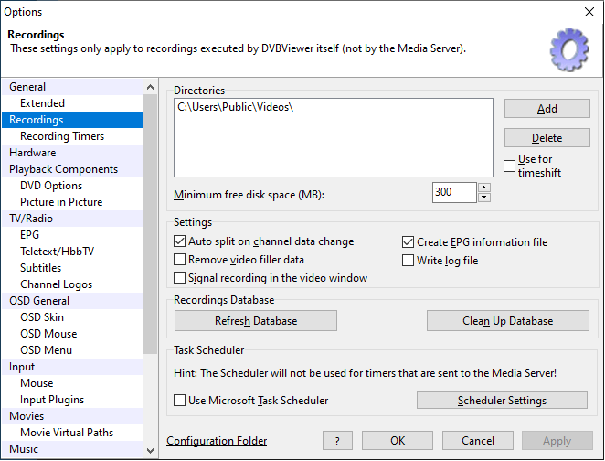
Task: Enable Use for timeshift checkbox
Action: click(x=510, y=166)
